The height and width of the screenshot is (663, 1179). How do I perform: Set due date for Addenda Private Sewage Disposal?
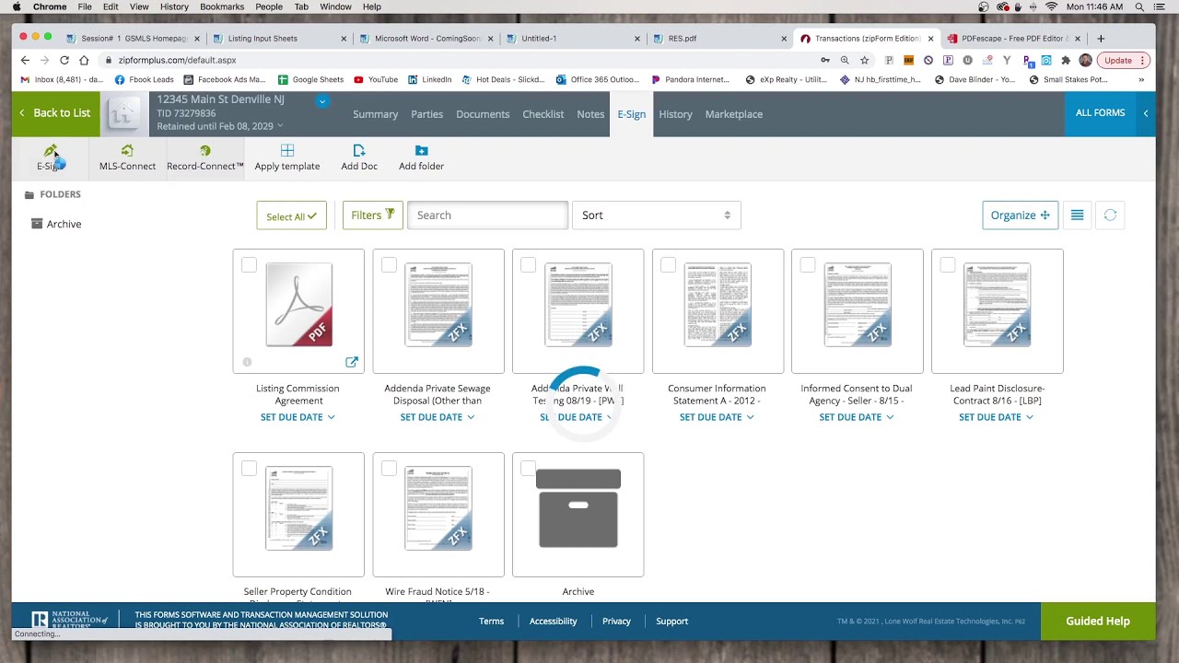tap(438, 417)
